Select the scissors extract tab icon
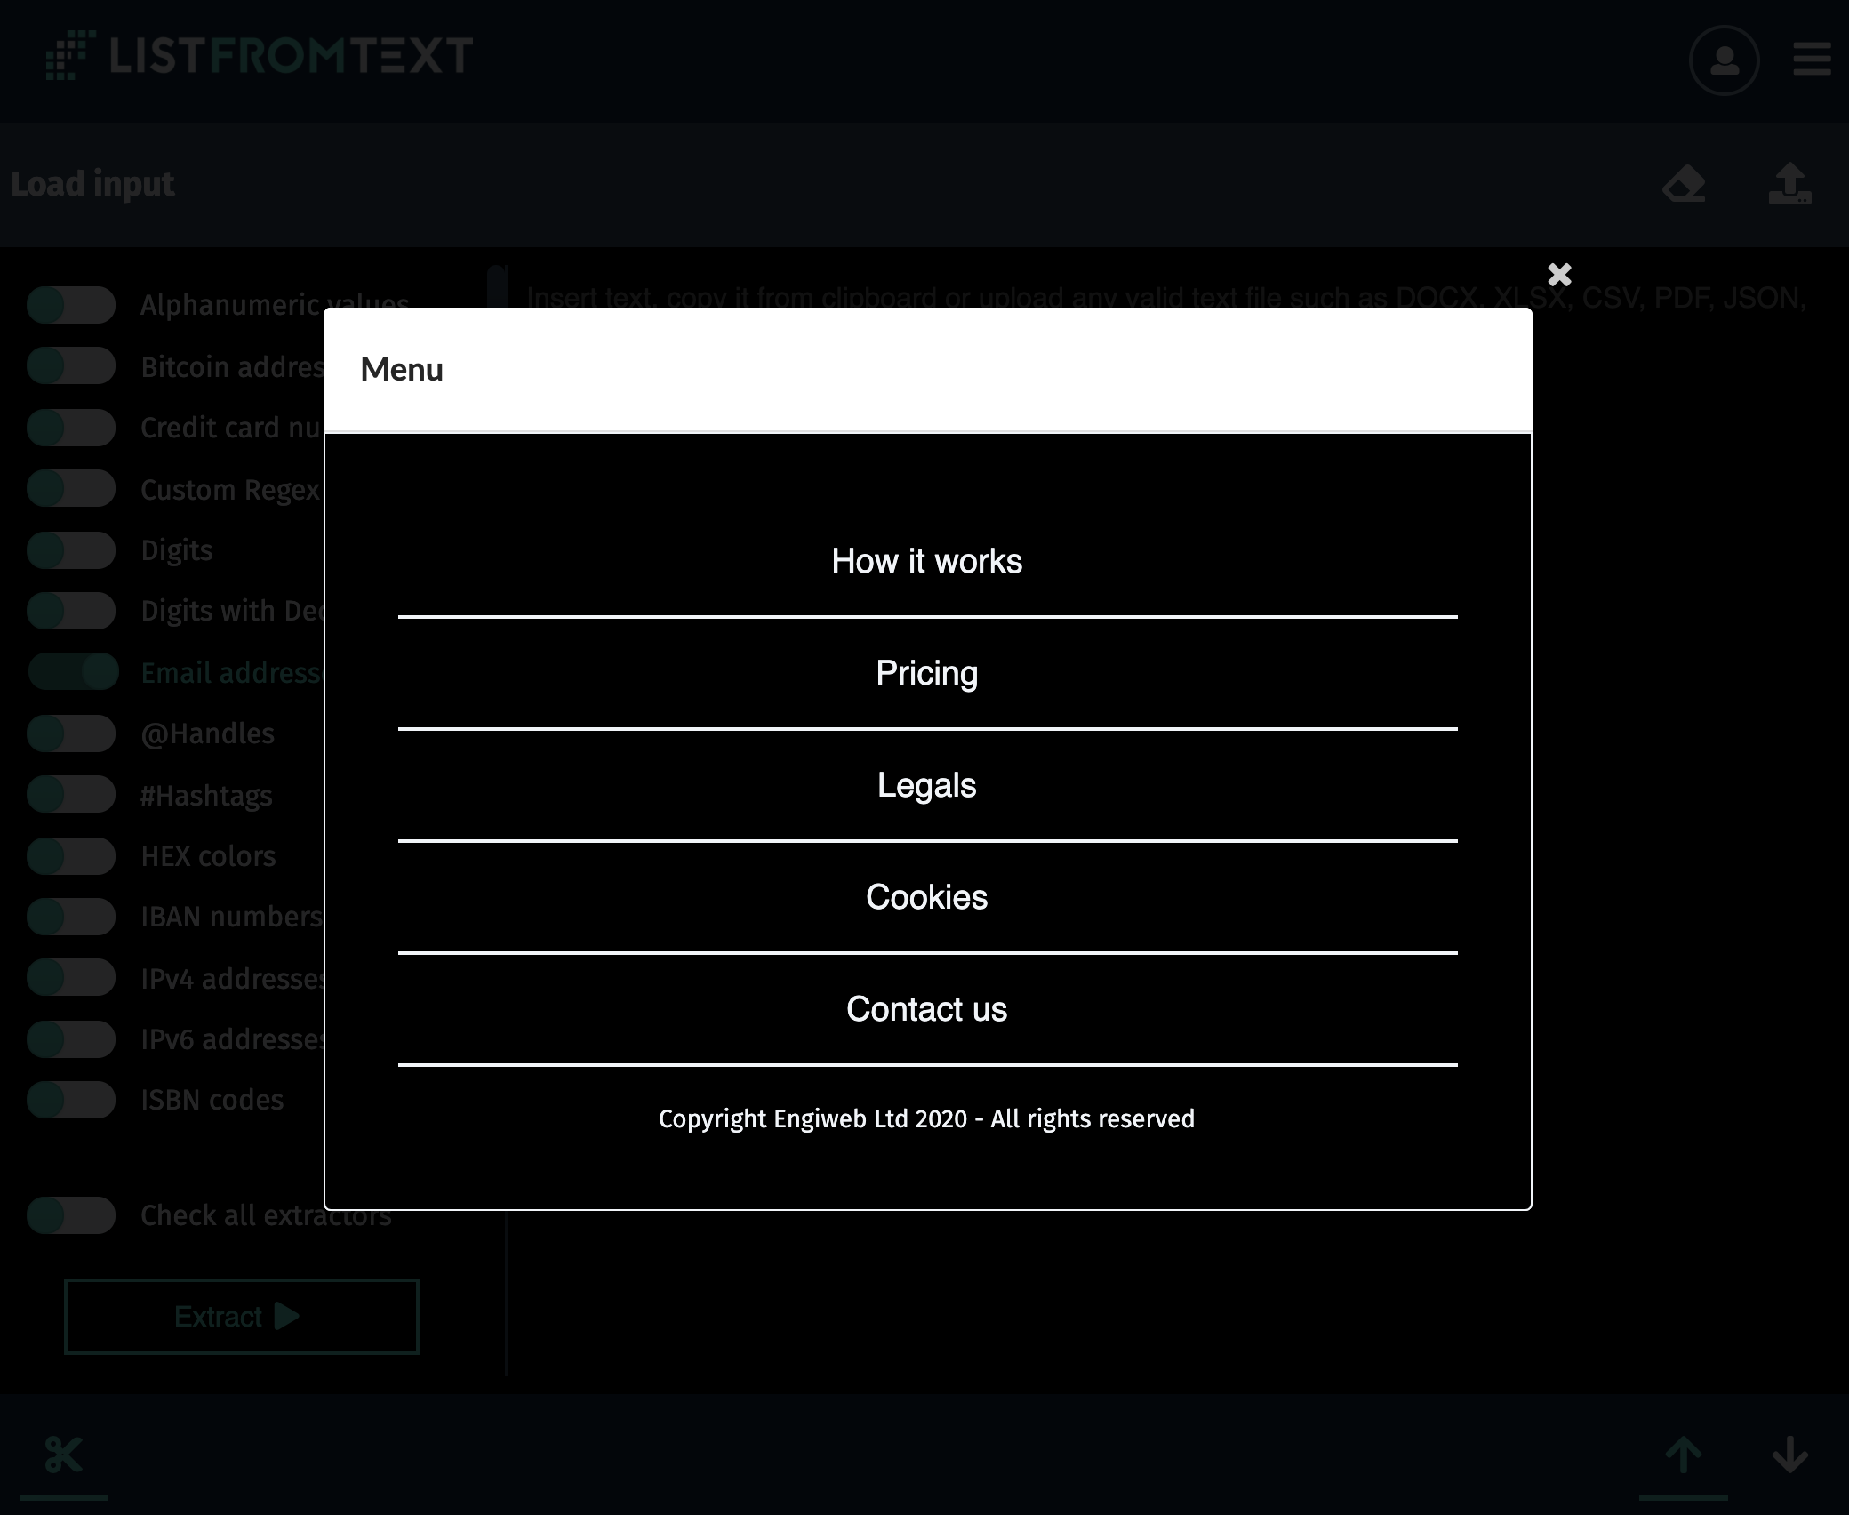This screenshot has width=1849, height=1515. click(x=63, y=1455)
